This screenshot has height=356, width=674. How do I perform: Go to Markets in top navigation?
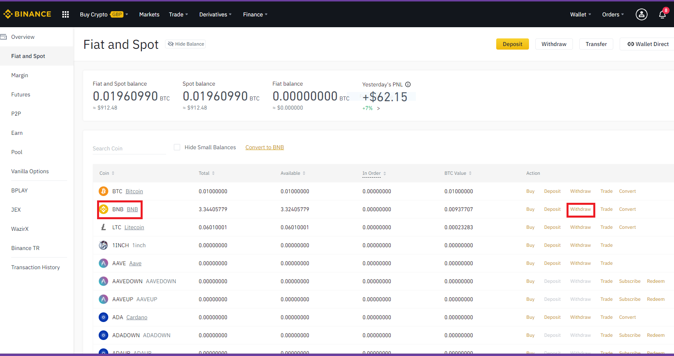pos(149,14)
